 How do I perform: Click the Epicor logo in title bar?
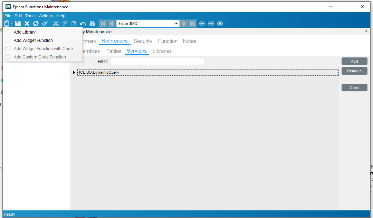click(x=8, y=7)
